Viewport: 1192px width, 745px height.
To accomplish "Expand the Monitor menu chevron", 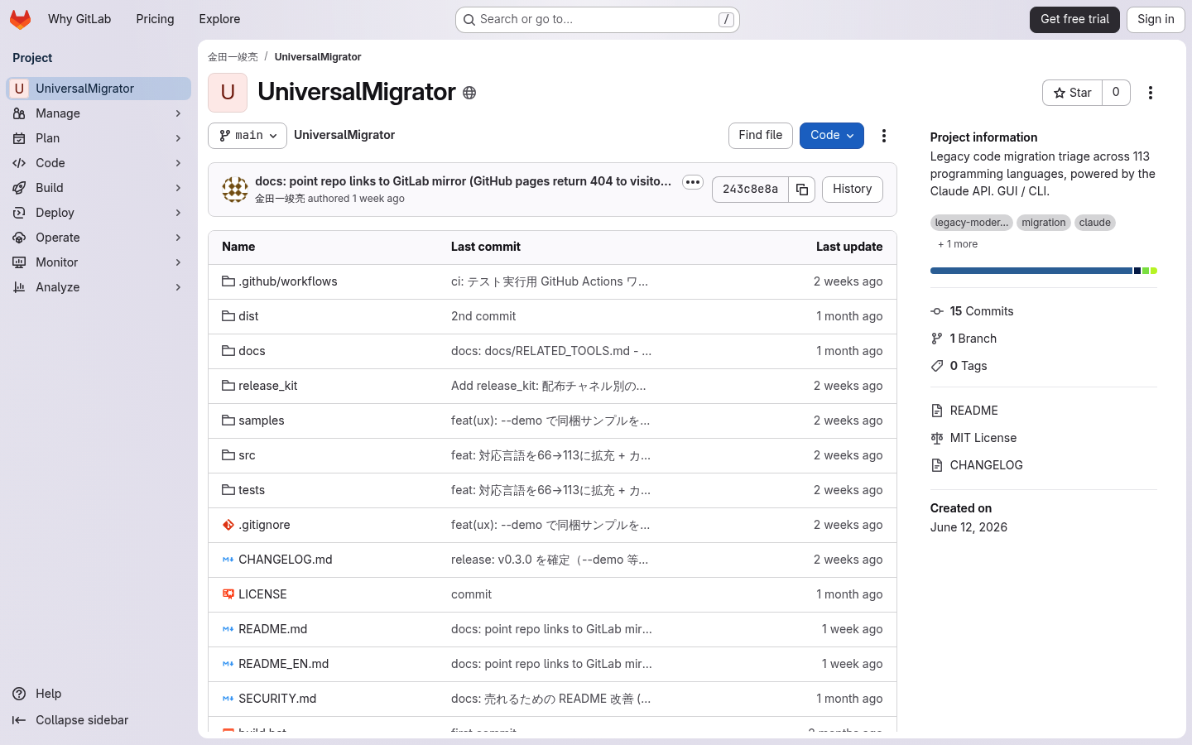I will pos(178,262).
